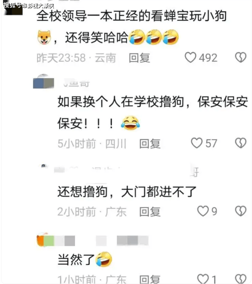The height and width of the screenshot is (284, 252).
Task: Tap the 昨天23:58 timestamp
Action: pyautogui.click(x=61, y=58)
